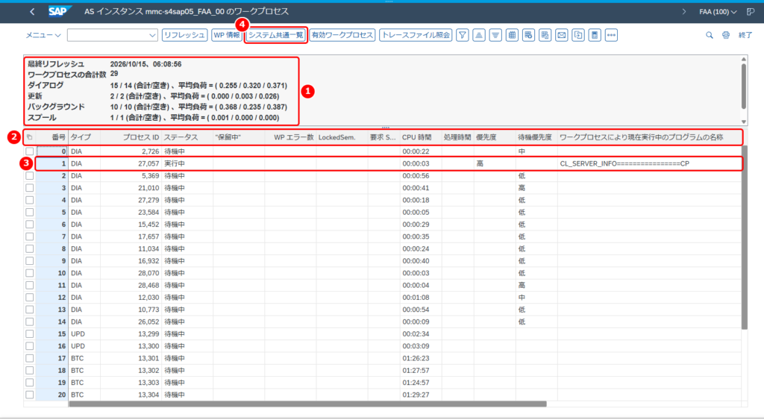
Task: Tick the checkbox for process number 2
Action: [x=30, y=176]
